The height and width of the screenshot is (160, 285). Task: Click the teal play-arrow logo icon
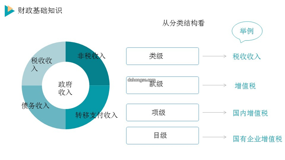[x=9, y=11]
